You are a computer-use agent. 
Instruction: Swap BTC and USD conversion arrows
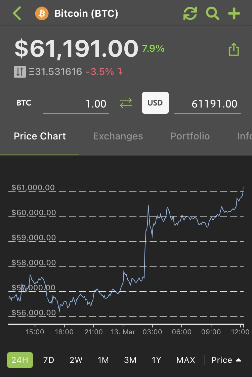click(126, 103)
